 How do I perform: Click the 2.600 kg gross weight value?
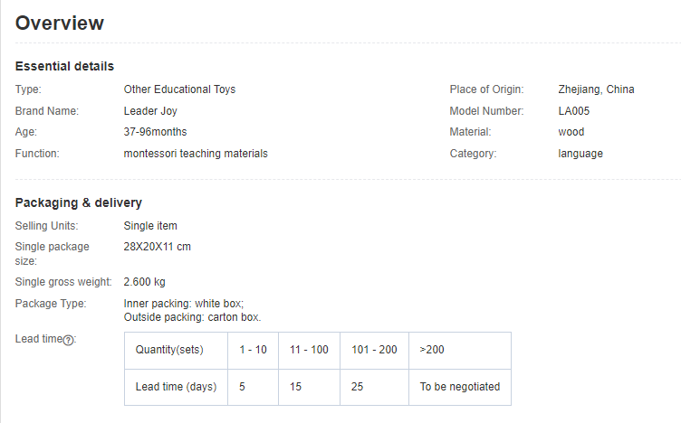[x=144, y=282]
